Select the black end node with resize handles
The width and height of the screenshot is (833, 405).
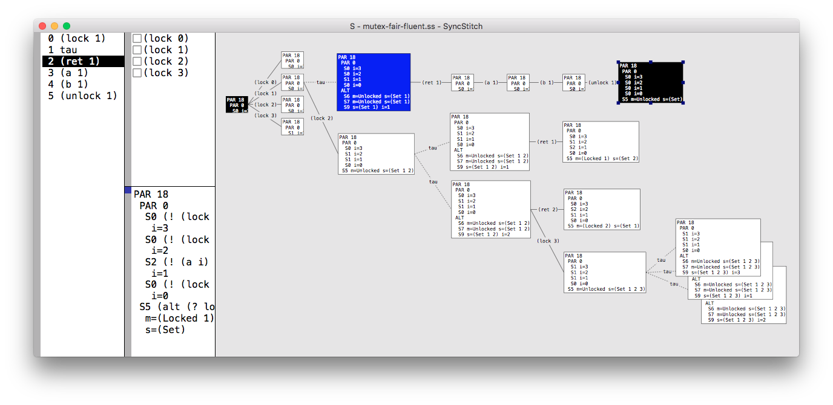651,82
